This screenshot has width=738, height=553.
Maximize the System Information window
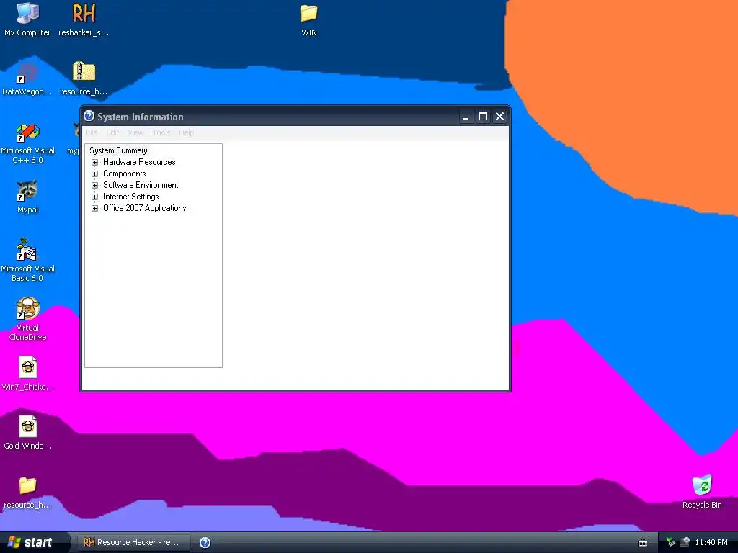483,117
